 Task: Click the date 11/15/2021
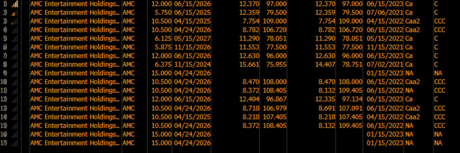pyautogui.click(x=385, y=48)
